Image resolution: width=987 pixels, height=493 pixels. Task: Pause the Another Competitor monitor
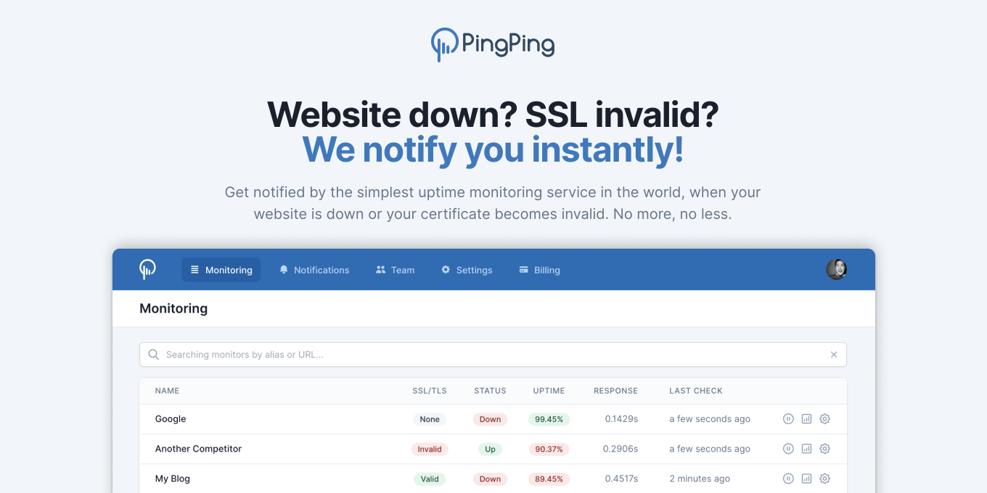point(788,449)
